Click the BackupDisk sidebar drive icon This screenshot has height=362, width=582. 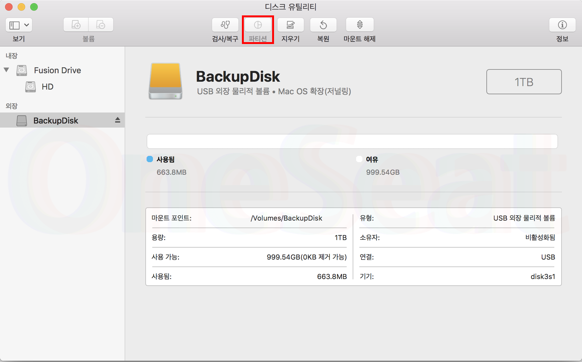coord(22,120)
